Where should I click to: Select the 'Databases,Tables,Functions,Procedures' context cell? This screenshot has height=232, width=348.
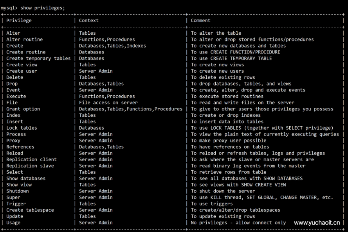pyautogui.click(x=131, y=109)
